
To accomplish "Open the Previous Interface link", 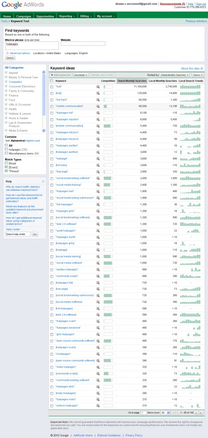I will [x=196, y=21].
